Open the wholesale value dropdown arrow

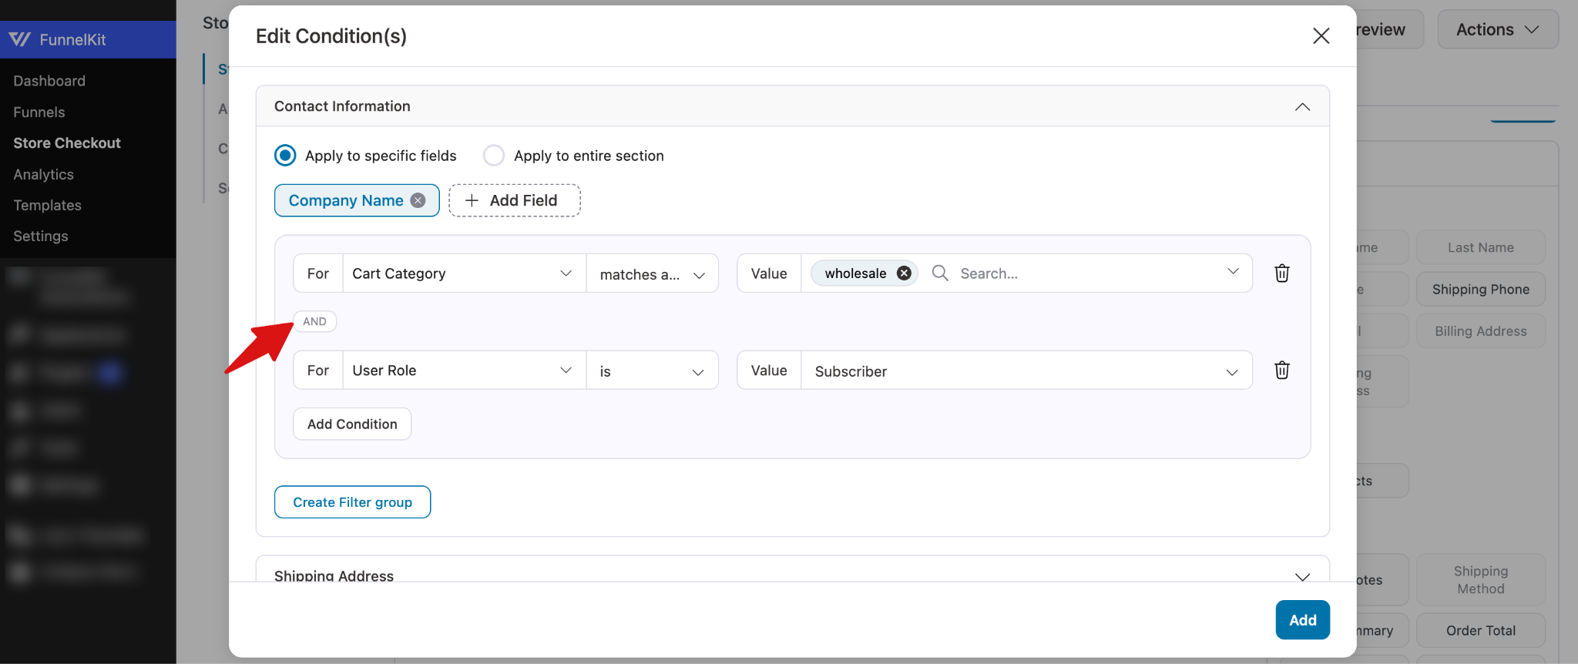click(x=1233, y=272)
